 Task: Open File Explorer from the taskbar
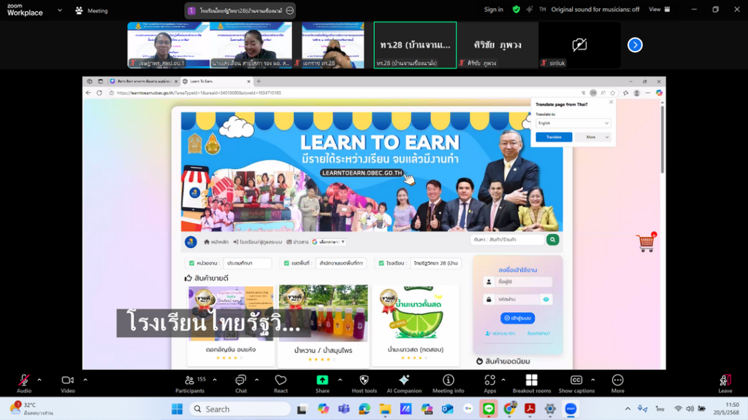point(385,408)
